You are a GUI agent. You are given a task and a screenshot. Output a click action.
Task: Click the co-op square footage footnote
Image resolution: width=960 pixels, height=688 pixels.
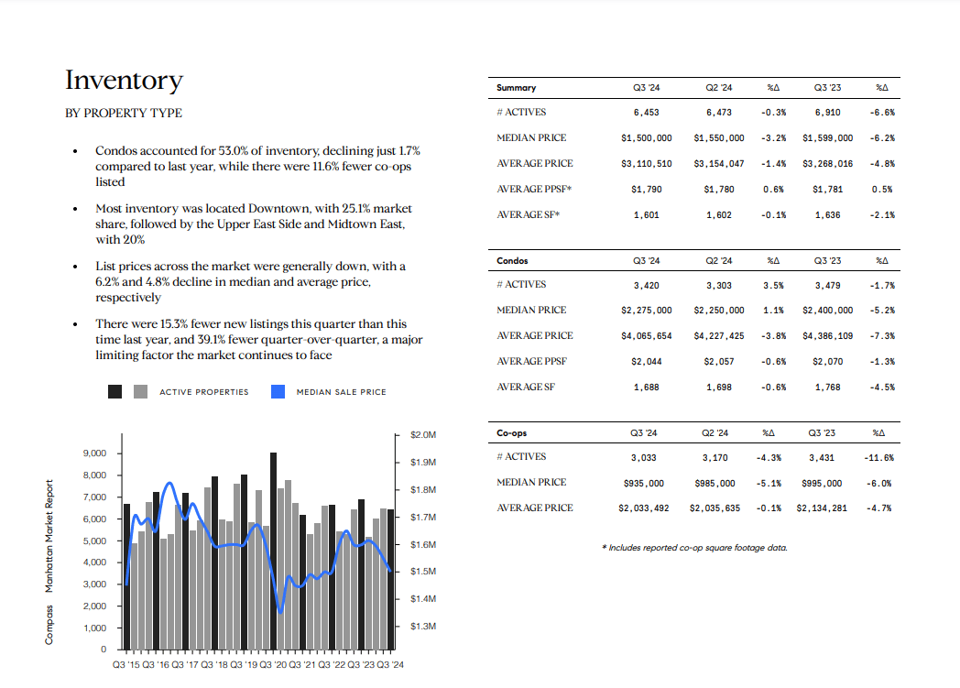click(x=695, y=548)
